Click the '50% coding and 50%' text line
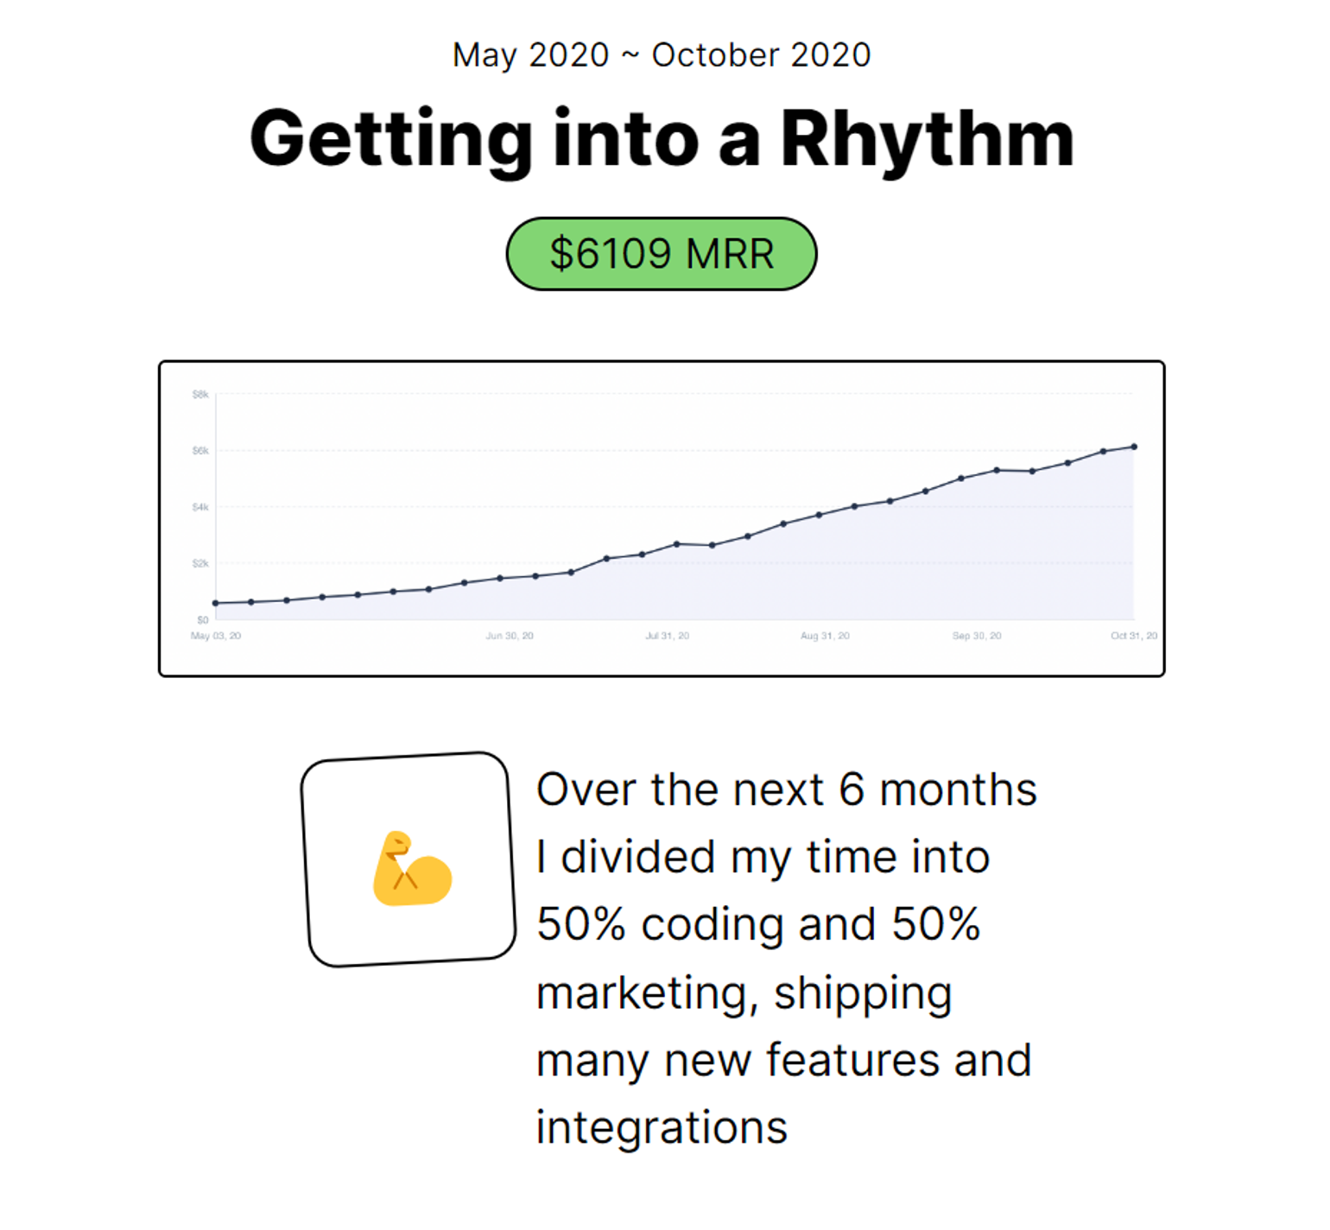This screenshot has width=1330, height=1230. coord(758,924)
